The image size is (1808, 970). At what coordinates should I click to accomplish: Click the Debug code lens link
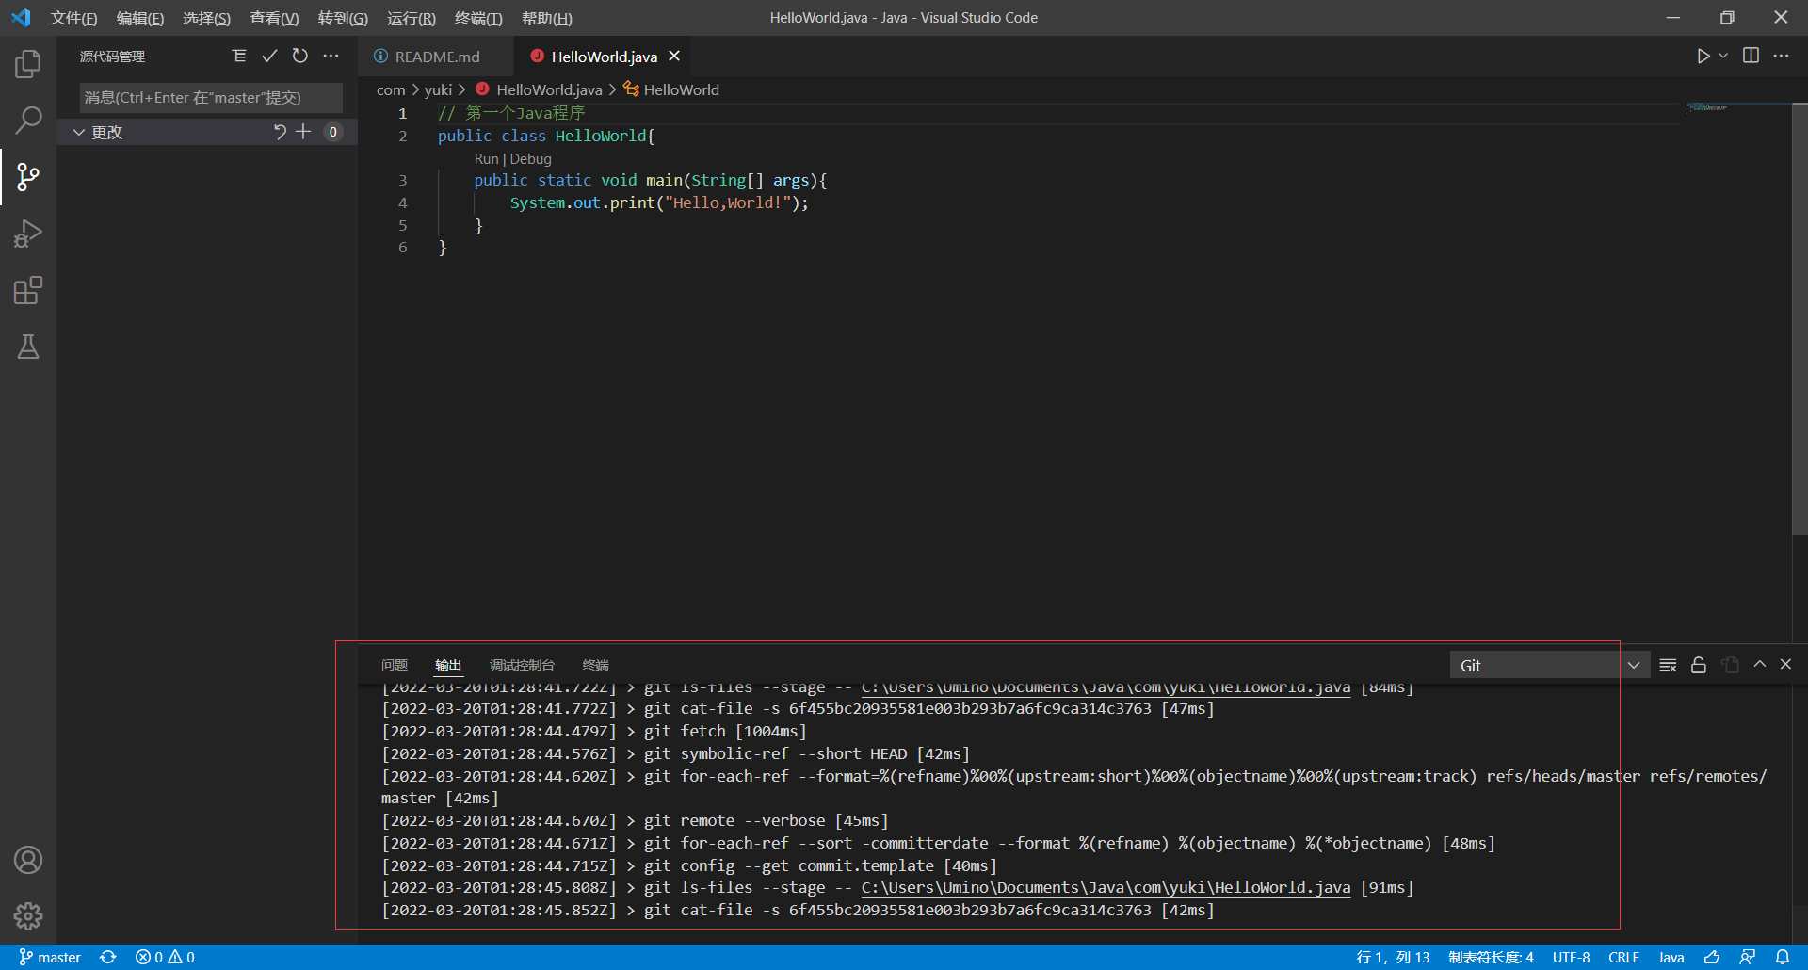click(530, 159)
